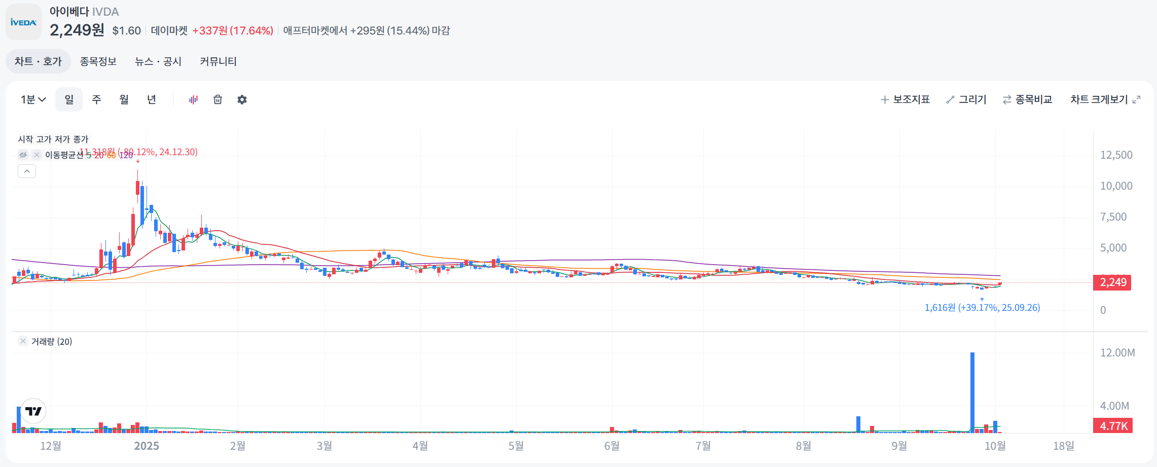The height and width of the screenshot is (467, 1157).
Task: Click the TradingView logo badge
Action: point(34,411)
